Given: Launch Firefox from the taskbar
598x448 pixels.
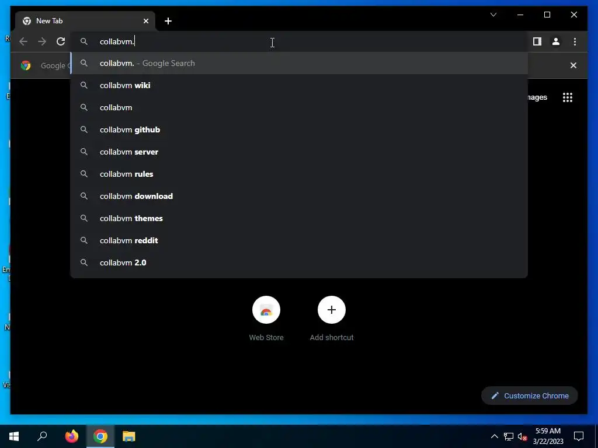Looking at the screenshot, I should (x=72, y=436).
